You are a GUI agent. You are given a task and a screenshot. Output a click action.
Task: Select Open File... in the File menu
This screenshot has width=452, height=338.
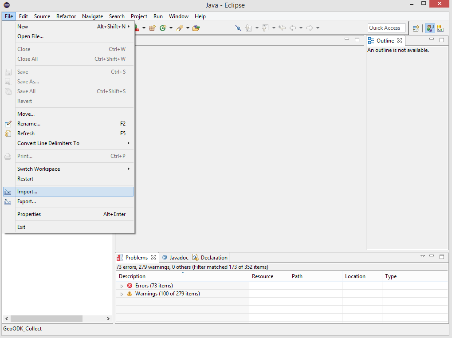click(x=68, y=36)
